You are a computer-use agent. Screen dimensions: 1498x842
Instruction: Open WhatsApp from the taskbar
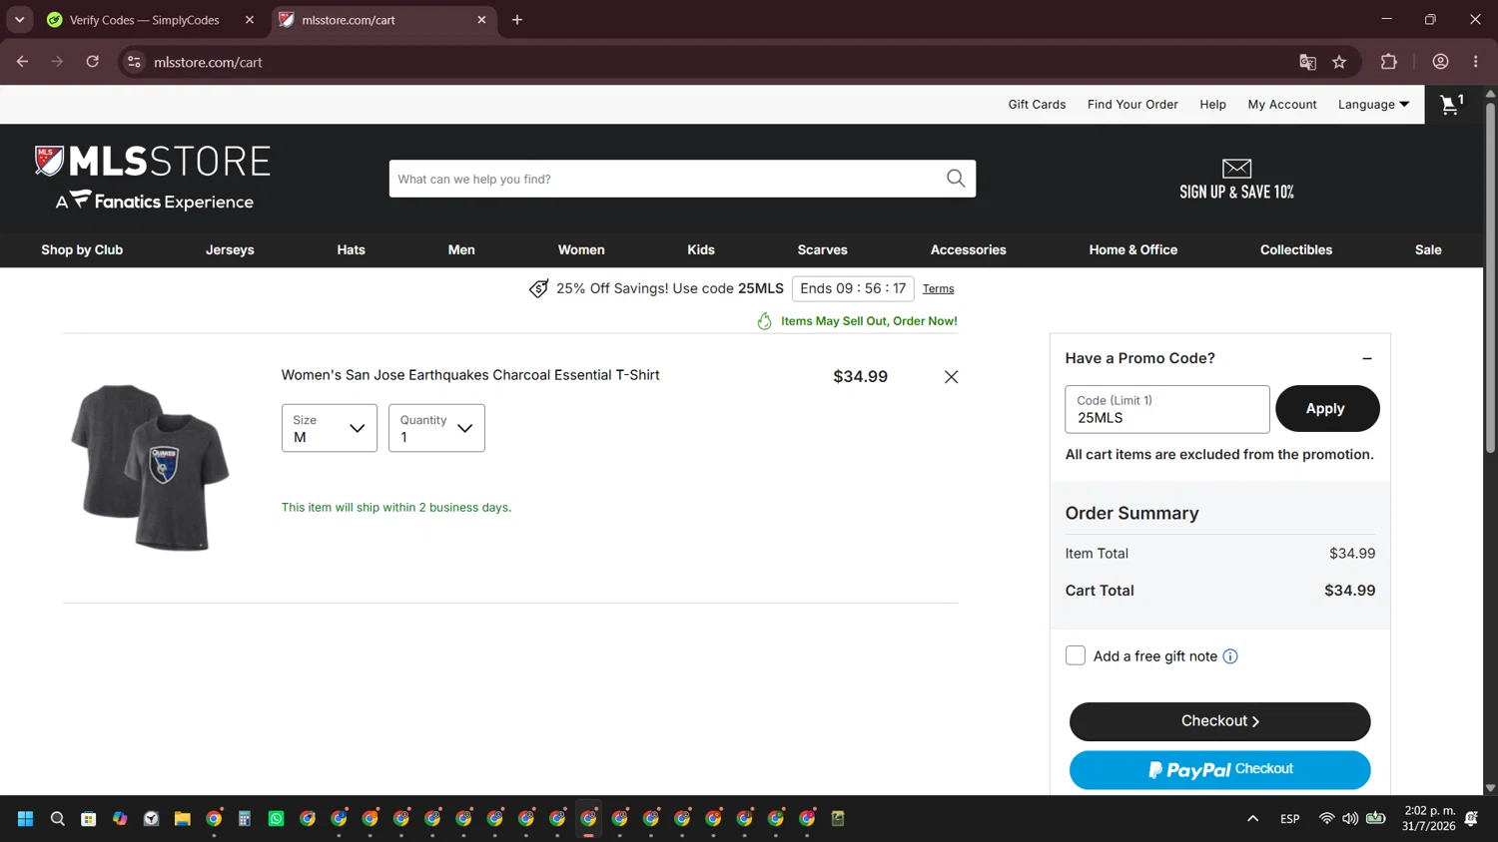click(277, 819)
